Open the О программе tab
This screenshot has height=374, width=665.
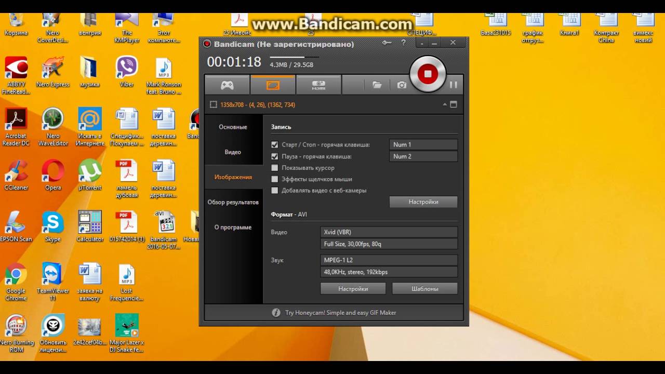point(233,227)
